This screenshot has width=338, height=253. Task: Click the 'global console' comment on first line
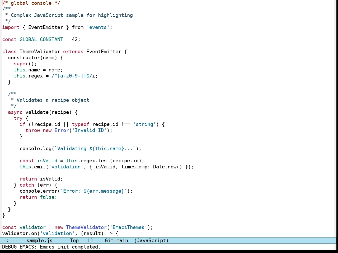click(x=31, y=3)
